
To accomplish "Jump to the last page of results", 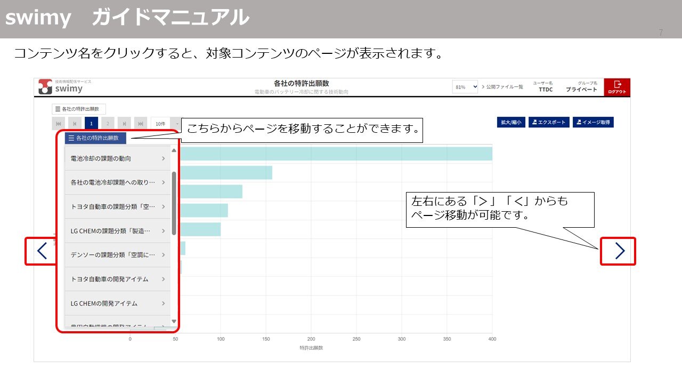I will pyautogui.click(x=141, y=124).
